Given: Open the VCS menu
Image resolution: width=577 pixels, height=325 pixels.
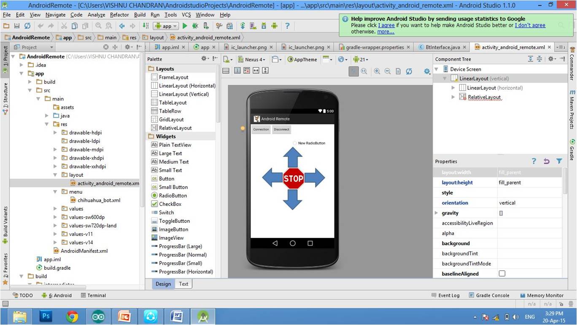Looking at the screenshot, I should click(x=186, y=15).
